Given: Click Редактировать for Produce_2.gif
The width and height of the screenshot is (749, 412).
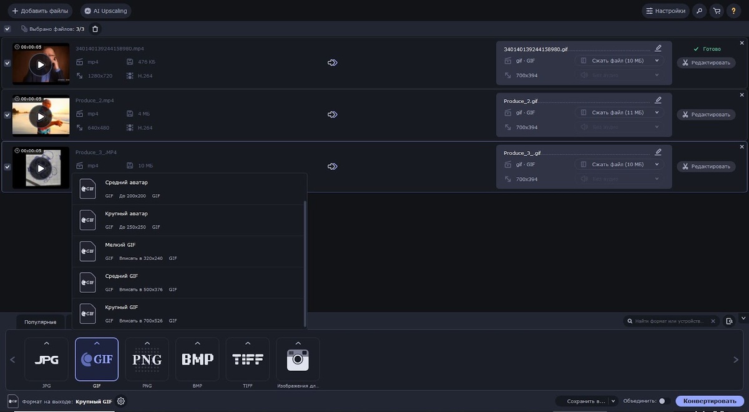Looking at the screenshot, I should coord(706,114).
